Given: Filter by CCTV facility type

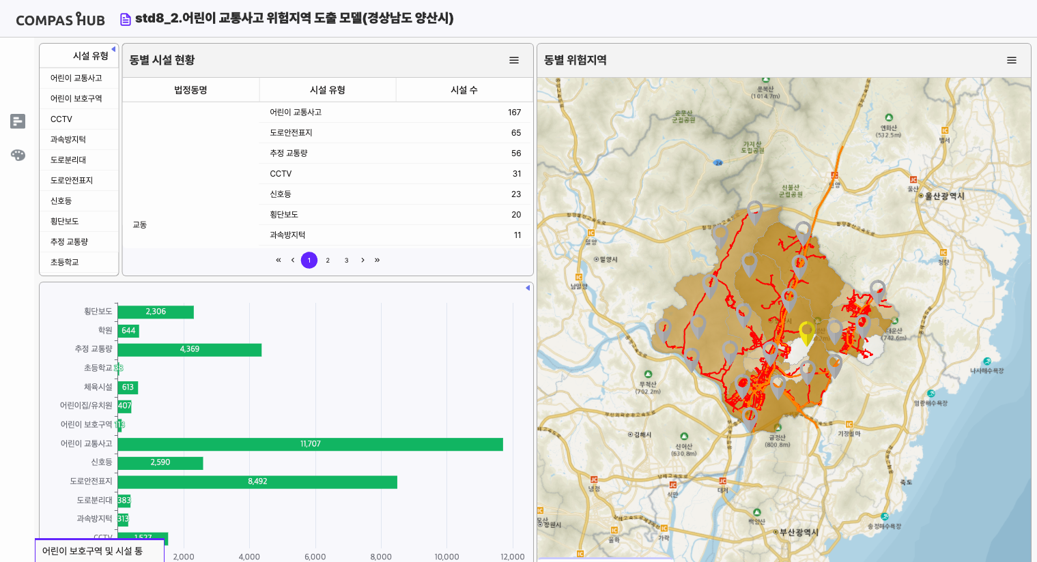Looking at the screenshot, I should click(x=79, y=119).
